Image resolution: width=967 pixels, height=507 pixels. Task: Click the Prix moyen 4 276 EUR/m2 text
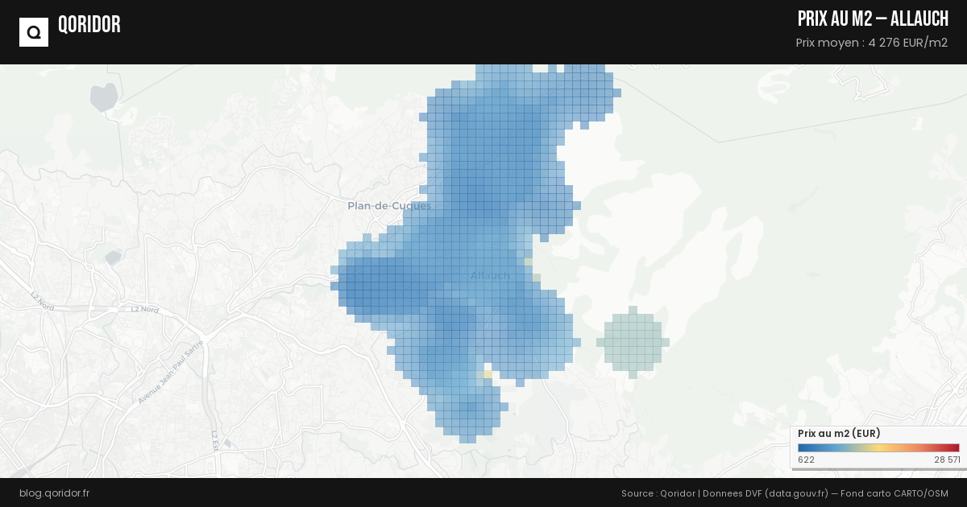(871, 43)
